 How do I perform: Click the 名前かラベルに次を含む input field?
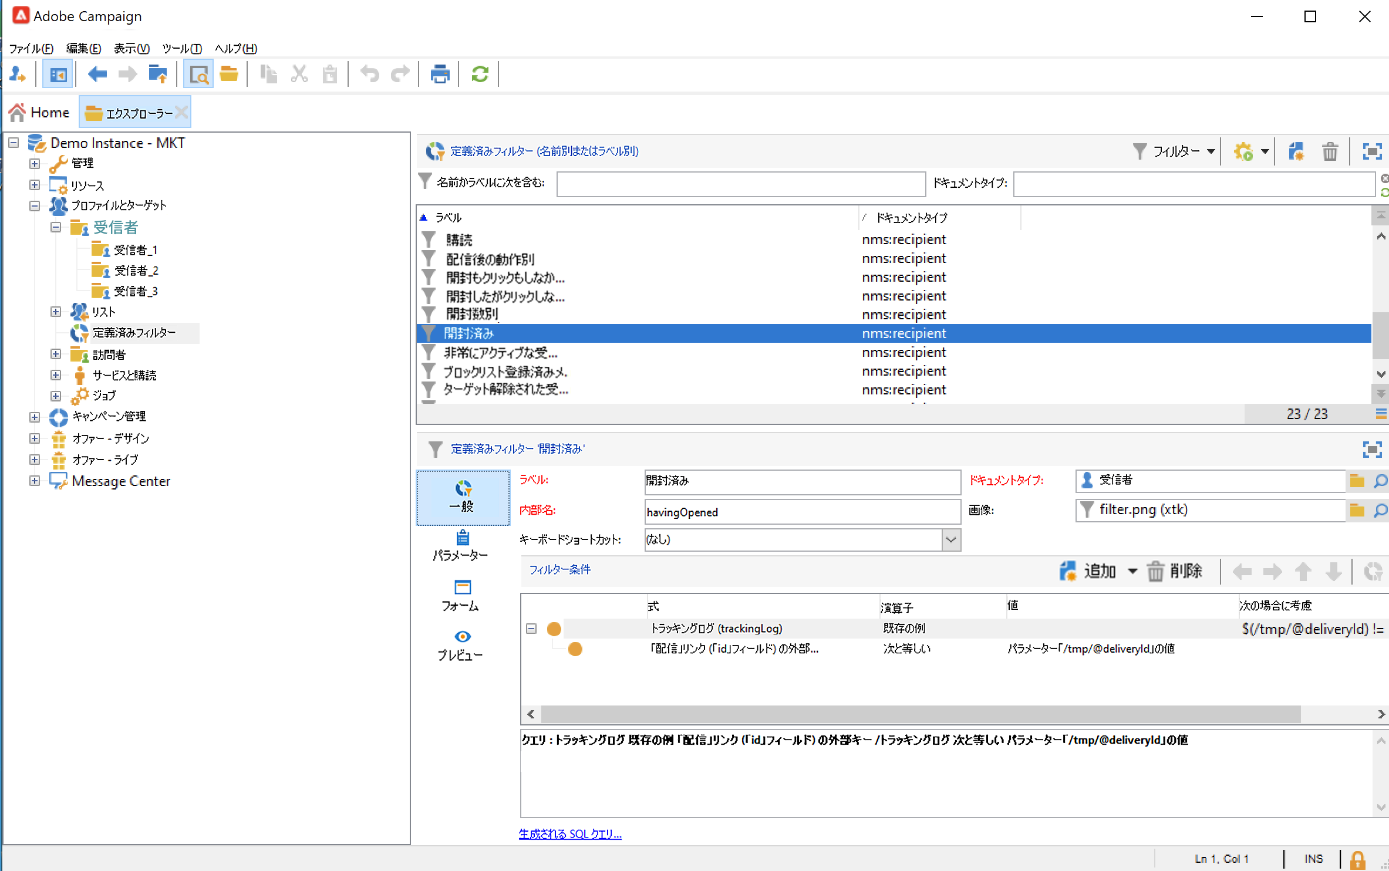click(741, 184)
